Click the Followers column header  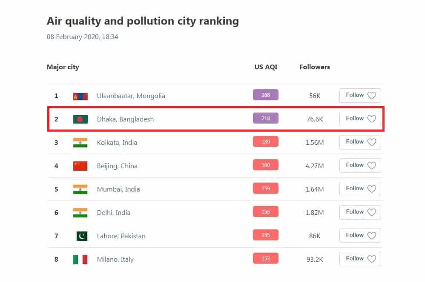coord(315,67)
